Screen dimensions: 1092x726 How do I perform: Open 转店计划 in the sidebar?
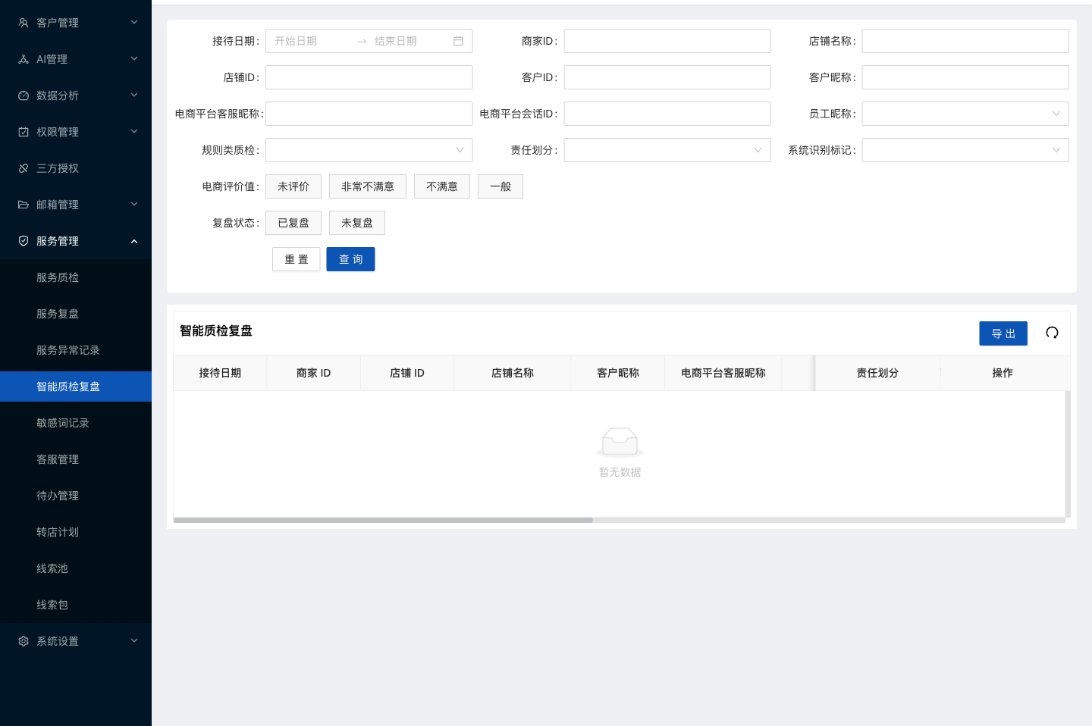[76, 532]
